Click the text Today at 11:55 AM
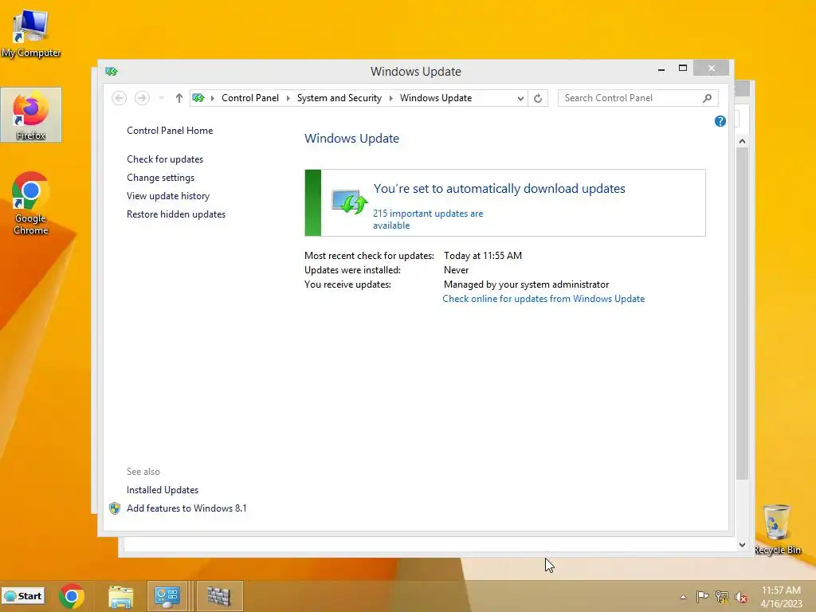This screenshot has height=612, width=816. [483, 256]
